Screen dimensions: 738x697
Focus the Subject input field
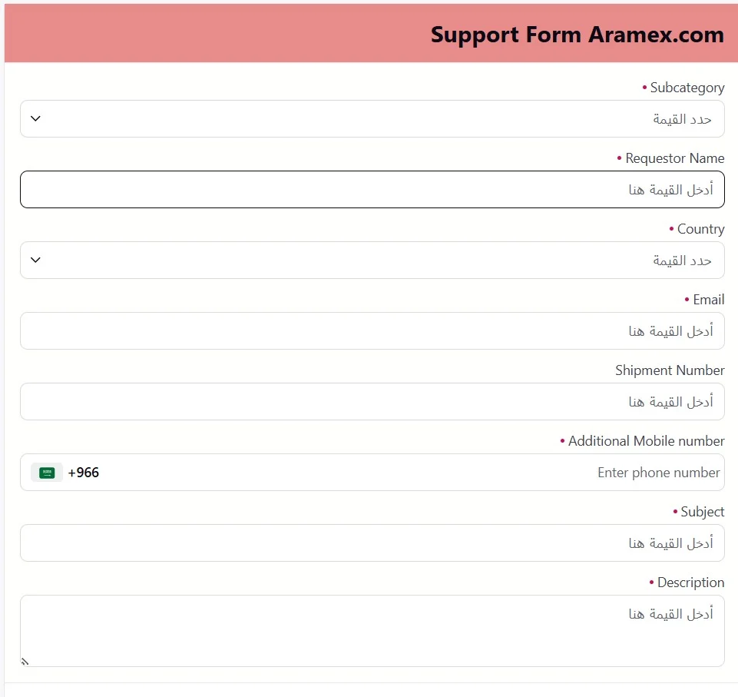click(372, 543)
